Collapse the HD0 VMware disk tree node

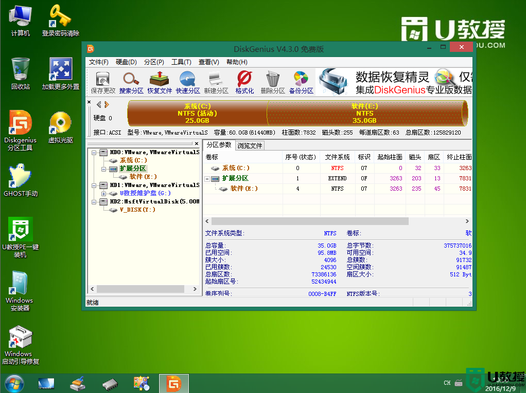[x=94, y=153]
